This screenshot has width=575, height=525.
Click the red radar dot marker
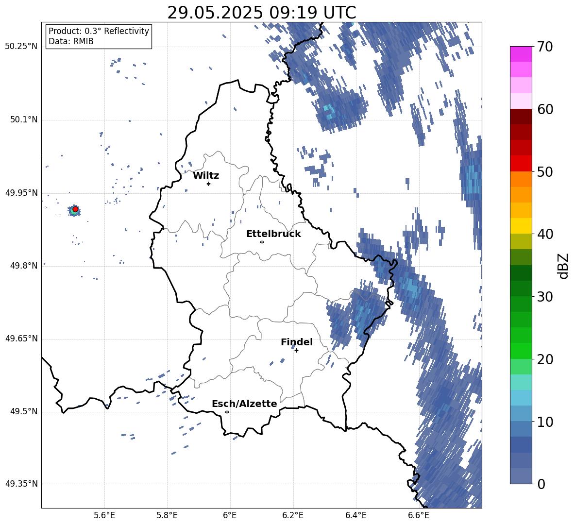[x=75, y=209]
